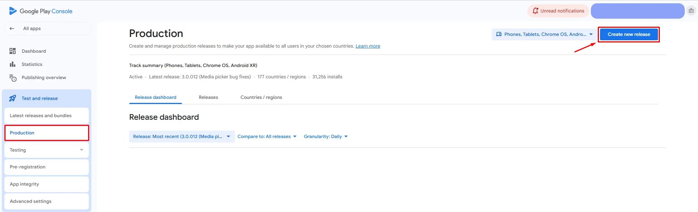The width and height of the screenshot is (698, 212).
Task: Click the Test and release rocket icon
Action: click(x=13, y=98)
